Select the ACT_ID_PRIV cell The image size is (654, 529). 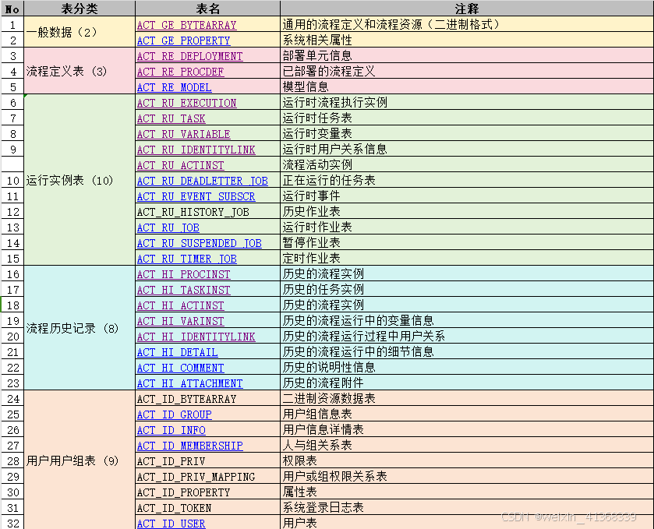pyautogui.click(x=207, y=461)
